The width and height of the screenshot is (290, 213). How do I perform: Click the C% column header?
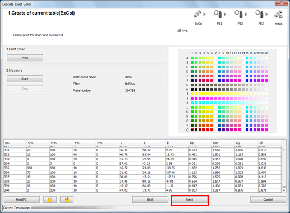point(38,143)
